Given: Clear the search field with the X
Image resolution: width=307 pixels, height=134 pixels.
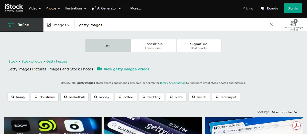Looking at the screenshot, I should coord(271,25).
